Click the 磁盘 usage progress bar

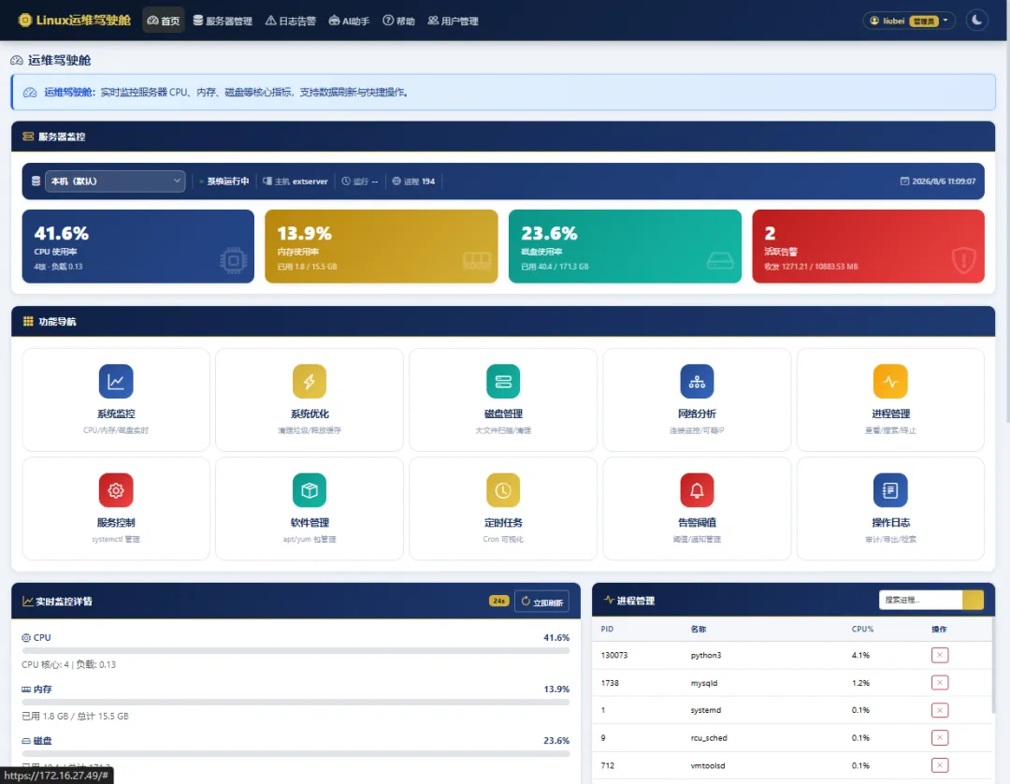pos(296,754)
